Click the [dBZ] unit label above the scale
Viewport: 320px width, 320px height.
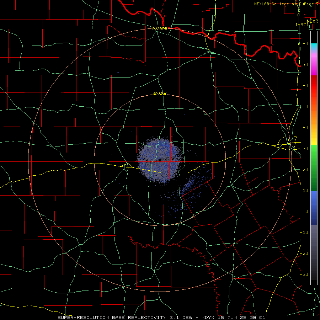click(302, 25)
